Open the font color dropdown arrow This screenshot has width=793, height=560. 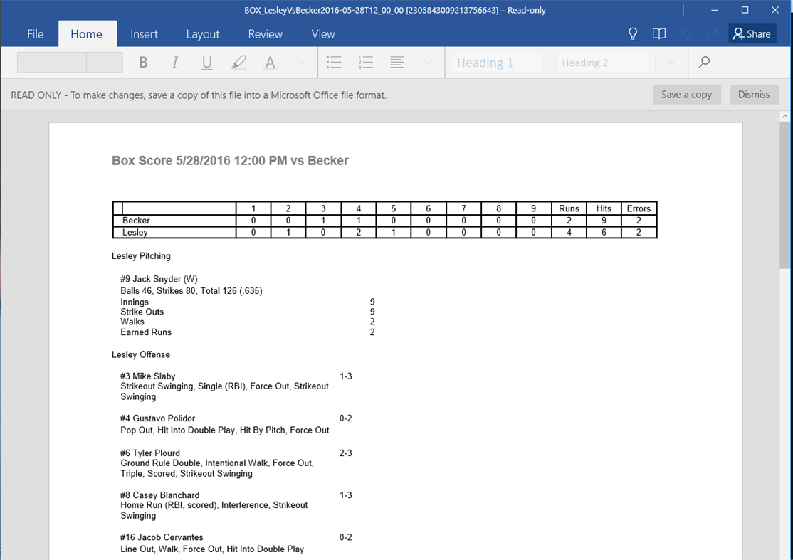(300, 63)
